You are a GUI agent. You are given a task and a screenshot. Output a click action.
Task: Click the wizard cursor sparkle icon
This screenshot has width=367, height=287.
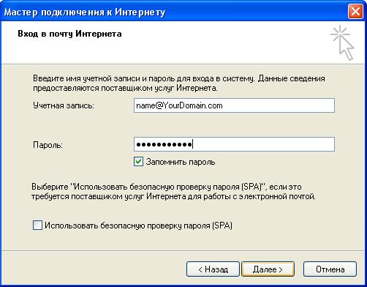pos(342,43)
